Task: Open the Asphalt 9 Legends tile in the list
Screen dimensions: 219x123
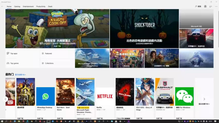Action: click(x=165, y=92)
